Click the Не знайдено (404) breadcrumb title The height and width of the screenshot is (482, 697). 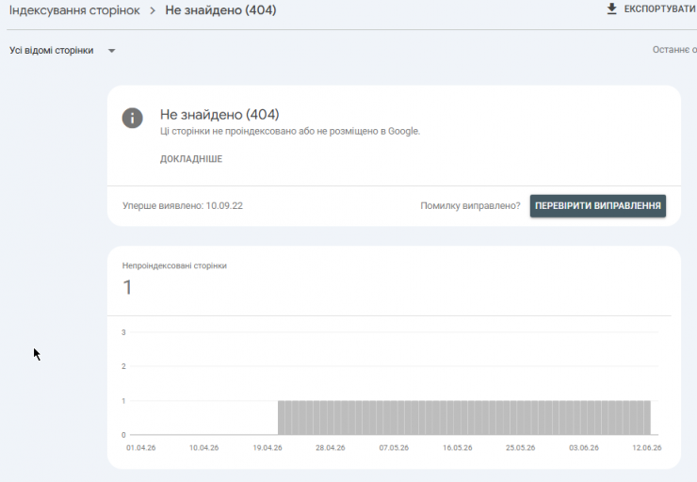(220, 10)
